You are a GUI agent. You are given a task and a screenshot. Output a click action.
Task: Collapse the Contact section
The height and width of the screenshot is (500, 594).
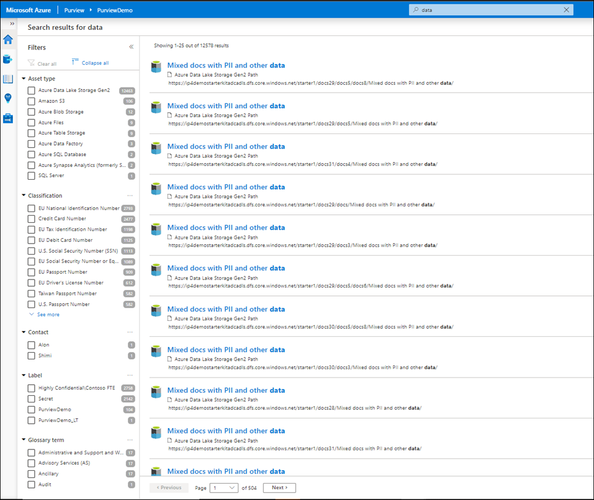point(24,332)
